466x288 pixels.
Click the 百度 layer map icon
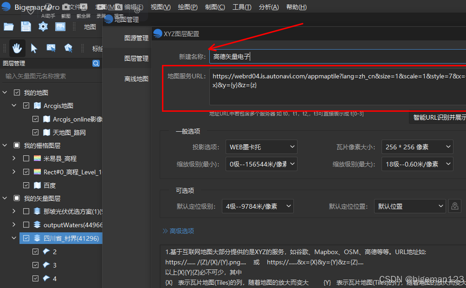point(38,185)
